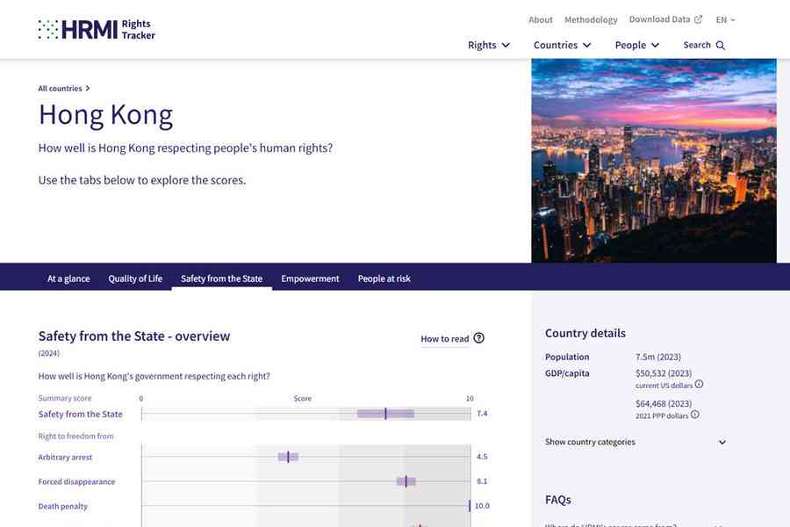Viewport: 790px width, 527px height.
Task: Click the Search button text
Action: pyautogui.click(x=697, y=45)
